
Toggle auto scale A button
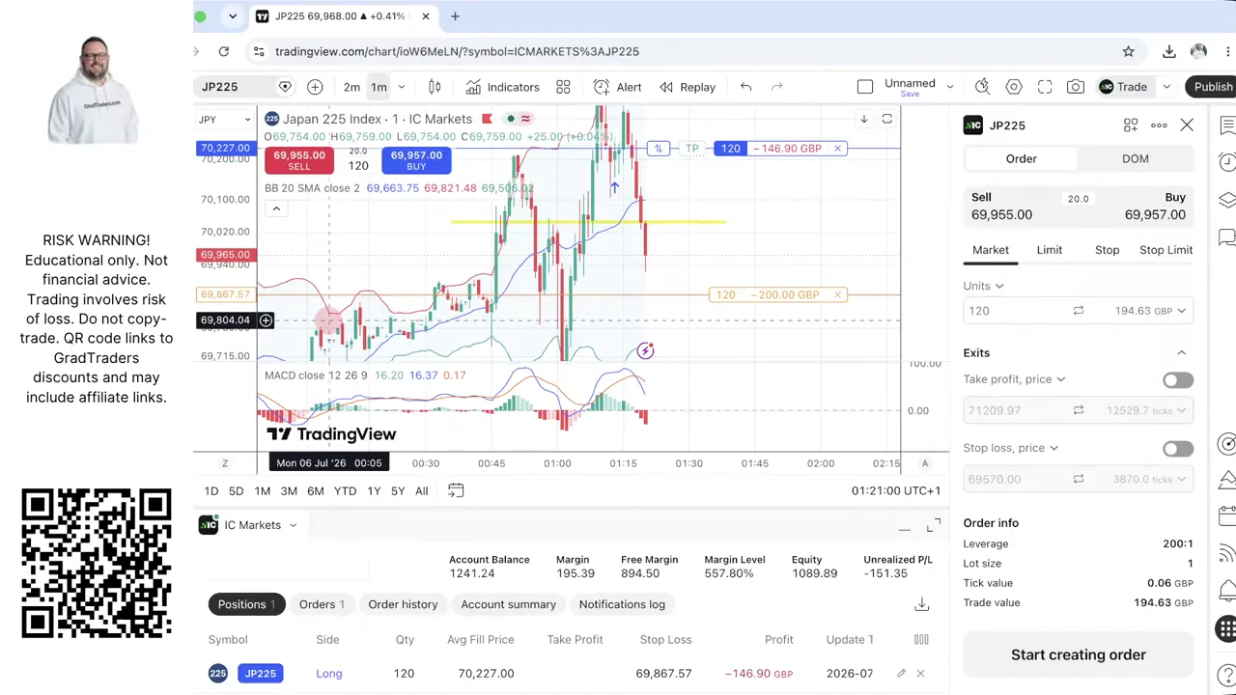coord(925,463)
